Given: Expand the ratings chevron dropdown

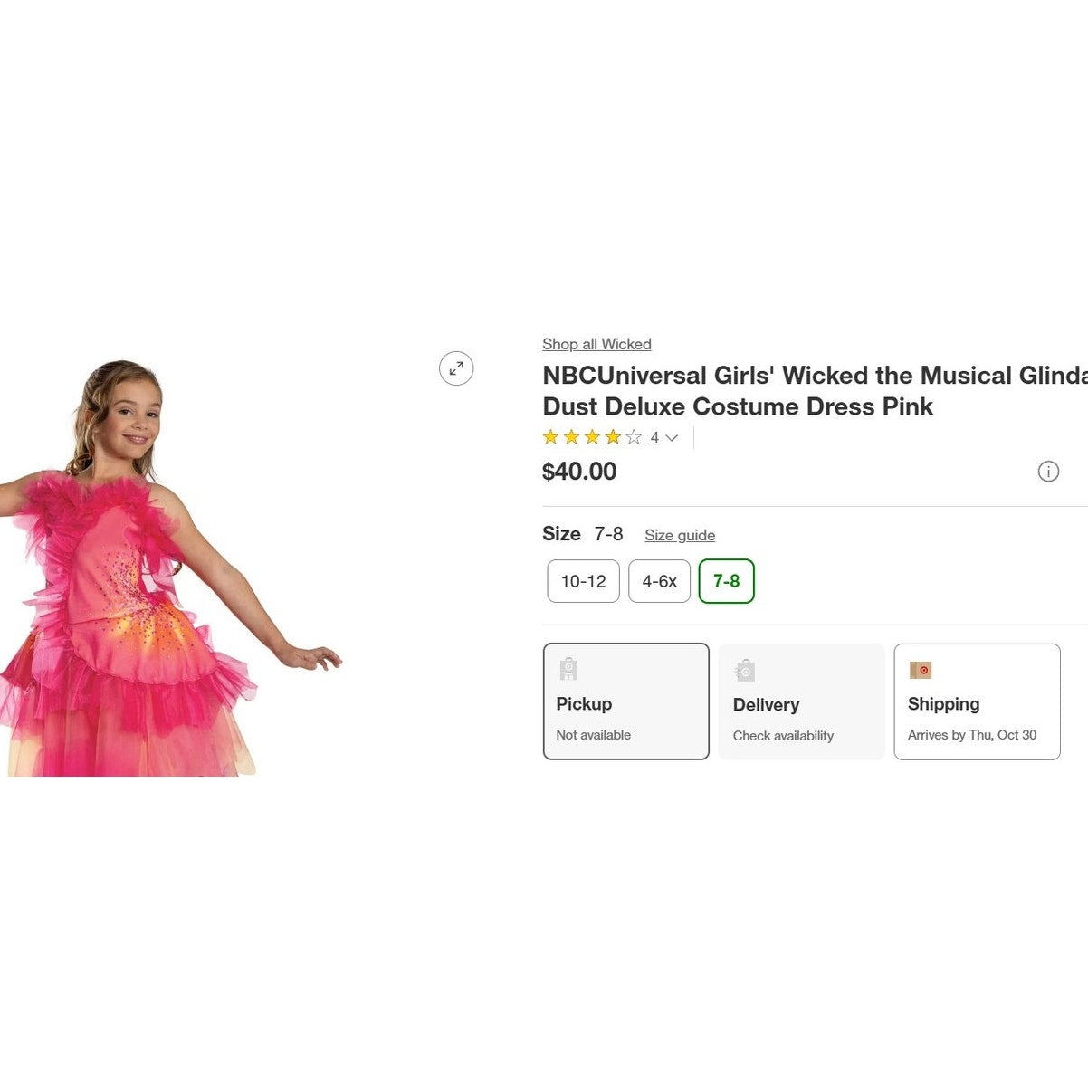Looking at the screenshot, I should (x=672, y=438).
